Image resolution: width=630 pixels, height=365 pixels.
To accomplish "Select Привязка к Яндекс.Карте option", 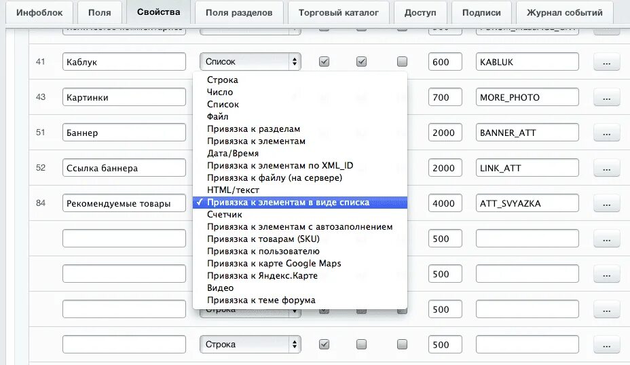I will click(262, 275).
